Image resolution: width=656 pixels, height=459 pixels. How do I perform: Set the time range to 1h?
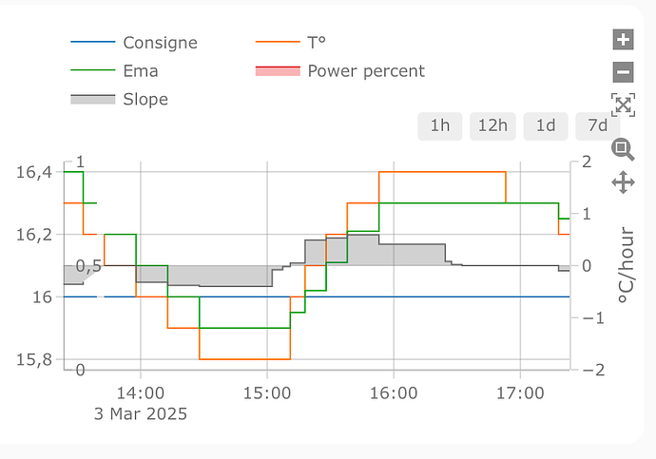pos(440,125)
